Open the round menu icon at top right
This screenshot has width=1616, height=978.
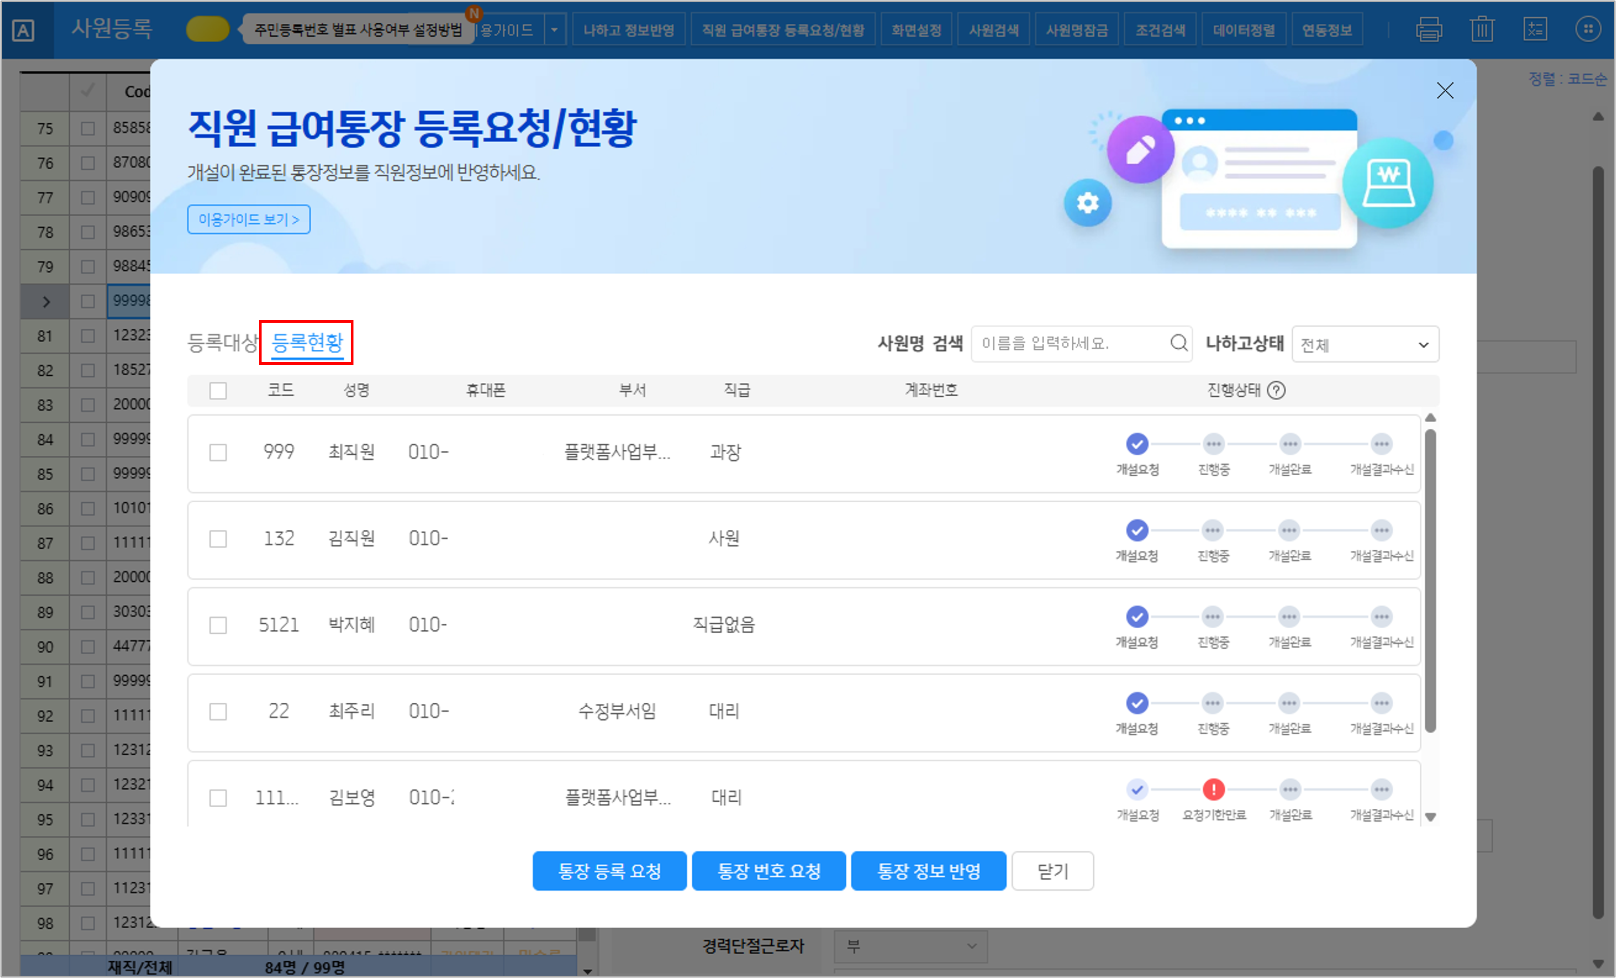[1588, 29]
